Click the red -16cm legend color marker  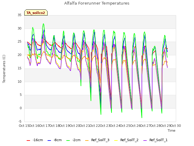coord(28,141)
